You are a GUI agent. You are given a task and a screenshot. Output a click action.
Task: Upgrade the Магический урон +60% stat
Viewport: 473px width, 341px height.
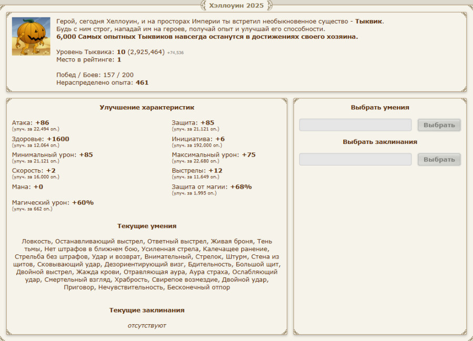(32, 209)
